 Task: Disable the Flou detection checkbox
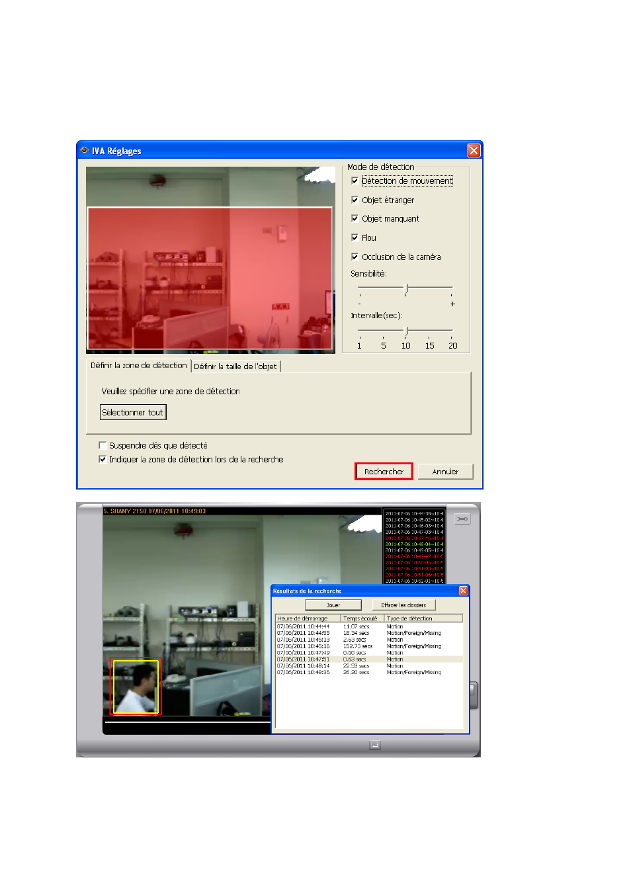[355, 237]
